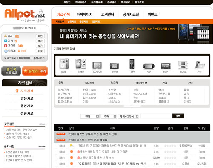Screen dimensions: 213x168
Task: Click the red 포인트 point icon
Action: 6,46
